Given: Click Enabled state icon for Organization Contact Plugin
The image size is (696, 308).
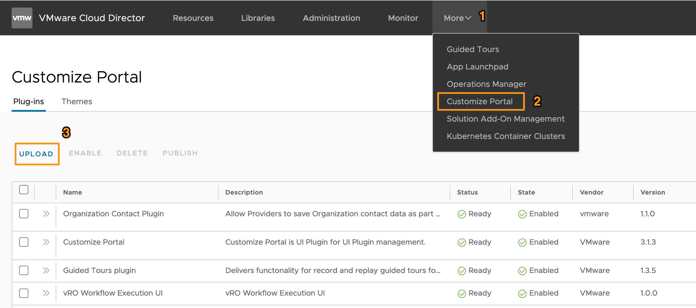Looking at the screenshot, I should tap(522, 214).
